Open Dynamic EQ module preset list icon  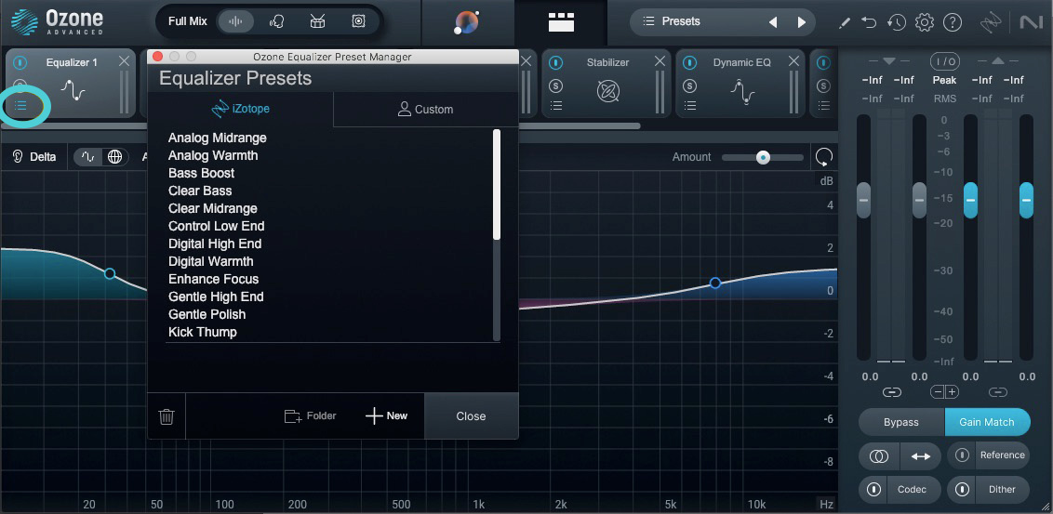pyautogui.click(x=689, y=105)
